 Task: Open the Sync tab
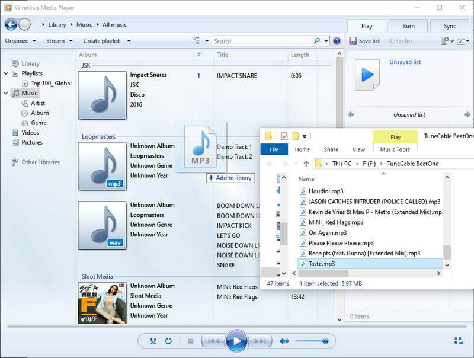coord(450,26)
